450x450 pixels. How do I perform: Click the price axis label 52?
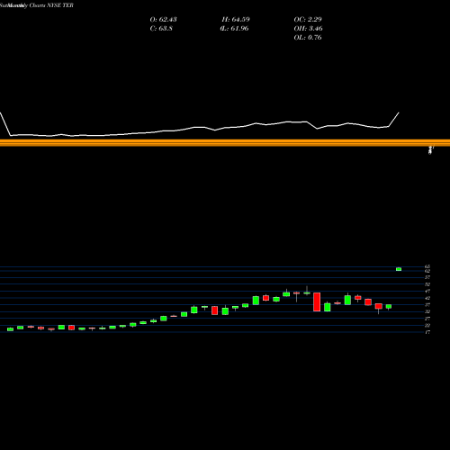(x=427, y=284)
